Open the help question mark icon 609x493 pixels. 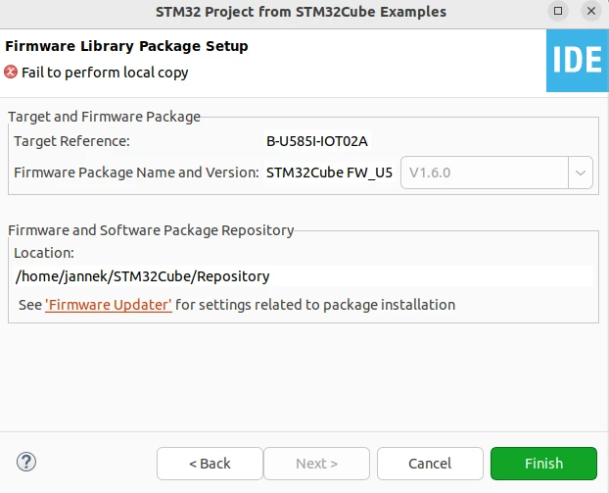tap(26, 462)
